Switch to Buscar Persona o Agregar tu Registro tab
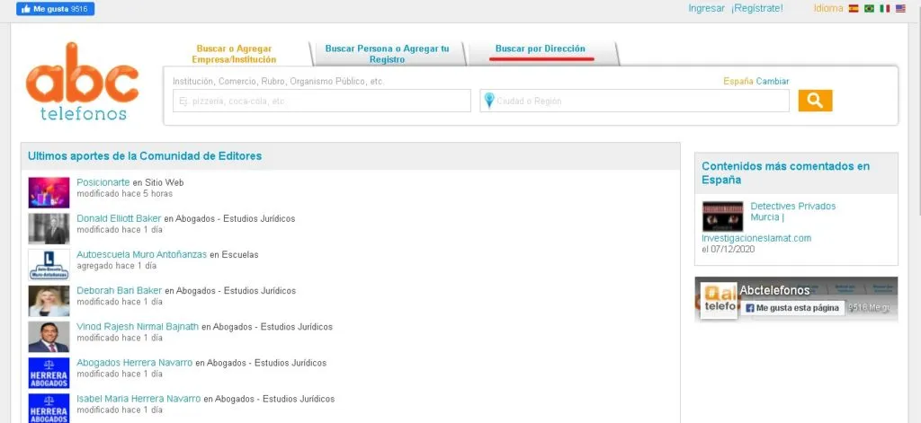The height and width of the screenshot is (423, 921). [387, 54]
